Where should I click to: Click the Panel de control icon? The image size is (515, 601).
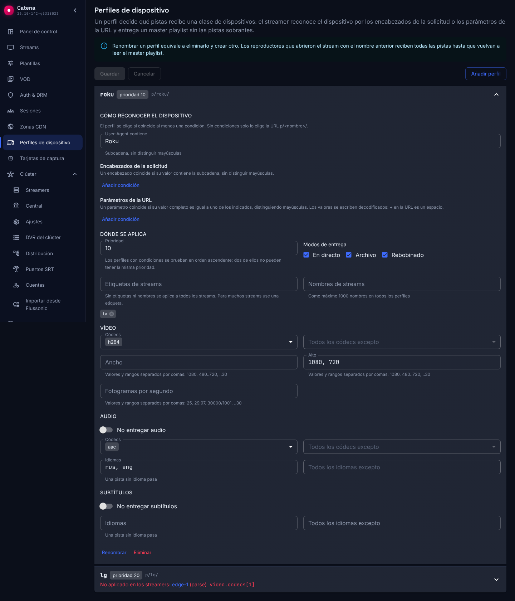click(11, 31)
